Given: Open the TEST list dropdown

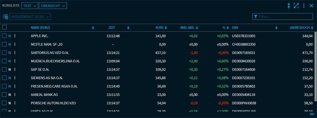Looking at the screenshot, I should pyautogui.click(x=29, y=6).
